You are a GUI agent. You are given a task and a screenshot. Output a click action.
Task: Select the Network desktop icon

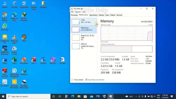(x=14, y=5)
